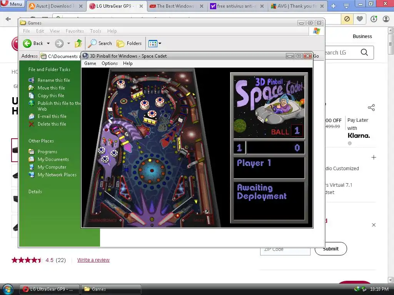Click the red X Delete icon

(x=32, y=124)
